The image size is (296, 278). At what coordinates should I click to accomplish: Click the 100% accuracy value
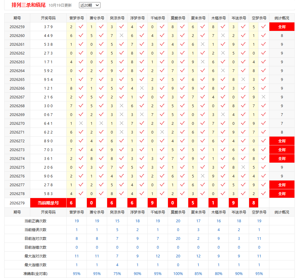click(178, 274)
